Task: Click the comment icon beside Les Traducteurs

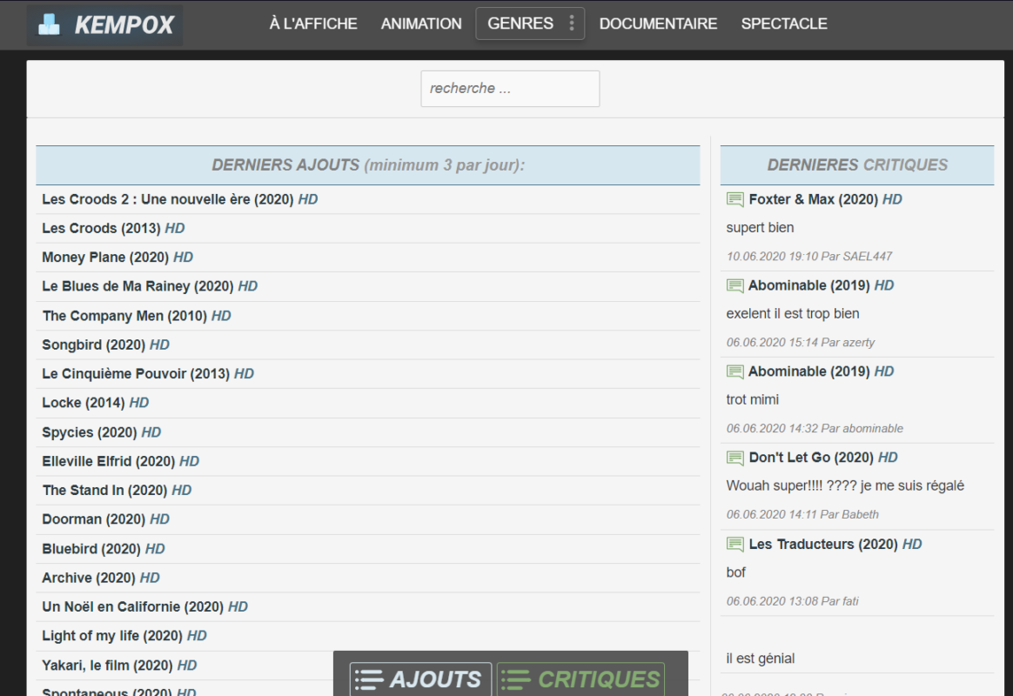Action: point(735,545)
